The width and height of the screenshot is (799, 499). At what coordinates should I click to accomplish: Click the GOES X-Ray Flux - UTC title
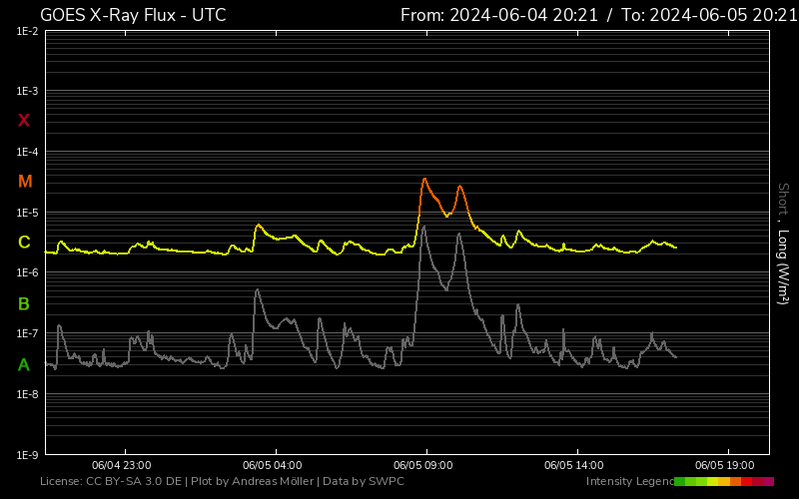tap(133, 15)
